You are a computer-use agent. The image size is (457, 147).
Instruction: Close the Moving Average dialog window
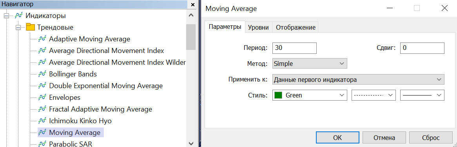click(x=444, y=9)
